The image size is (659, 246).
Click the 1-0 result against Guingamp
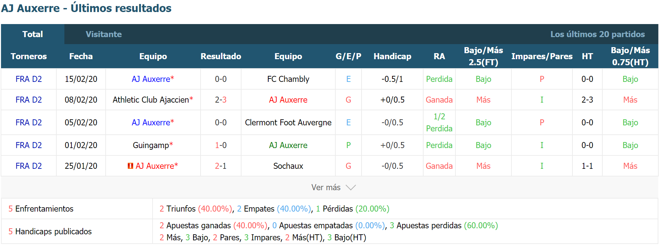point(221,145)
